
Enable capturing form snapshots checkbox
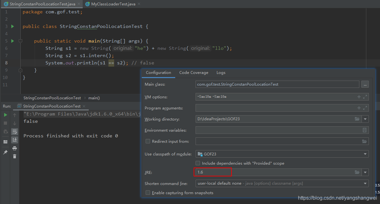click(x=148, y=193)
